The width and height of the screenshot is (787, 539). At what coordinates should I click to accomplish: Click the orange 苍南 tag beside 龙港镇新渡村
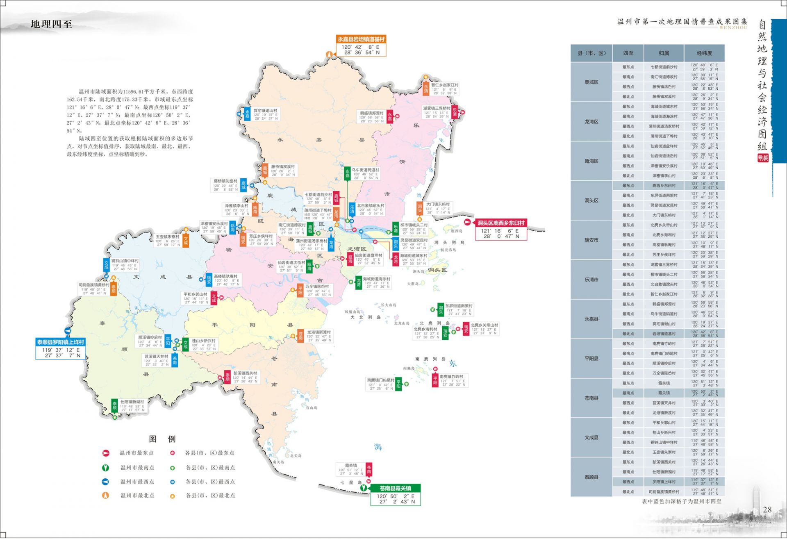[300, 336]
